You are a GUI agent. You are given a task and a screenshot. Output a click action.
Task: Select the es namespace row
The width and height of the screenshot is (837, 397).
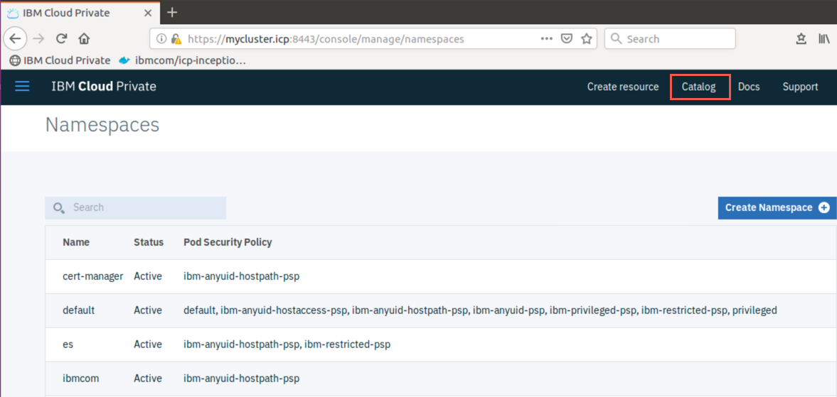tap(441, 344)
